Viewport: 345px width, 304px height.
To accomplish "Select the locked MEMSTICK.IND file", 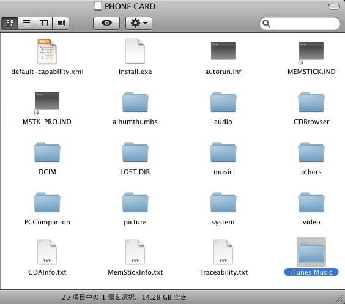I will 311,53.
